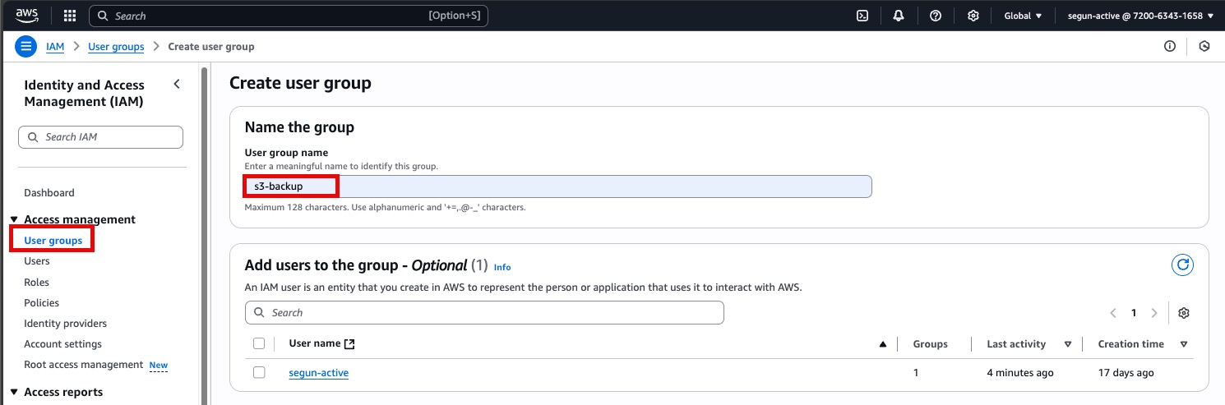Open table preferences gear icon
The image size is (1225, 405).
point(1184,313)
